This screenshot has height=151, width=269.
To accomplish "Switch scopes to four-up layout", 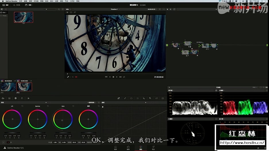I will tap(267, 87).
